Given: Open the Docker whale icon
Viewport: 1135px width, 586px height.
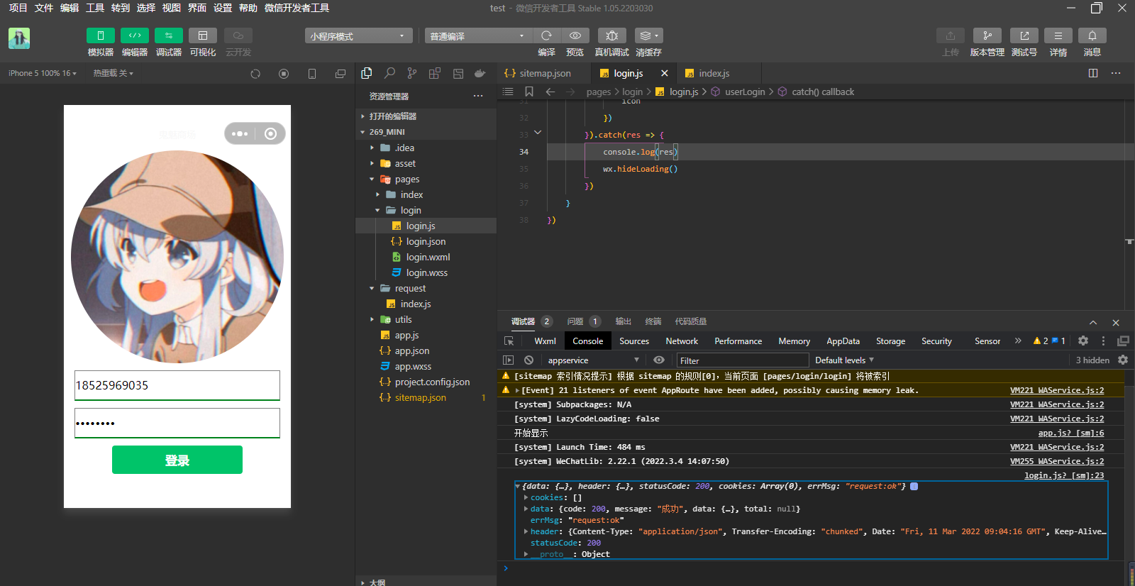Looking at the screenshot, I should (480, 73).
